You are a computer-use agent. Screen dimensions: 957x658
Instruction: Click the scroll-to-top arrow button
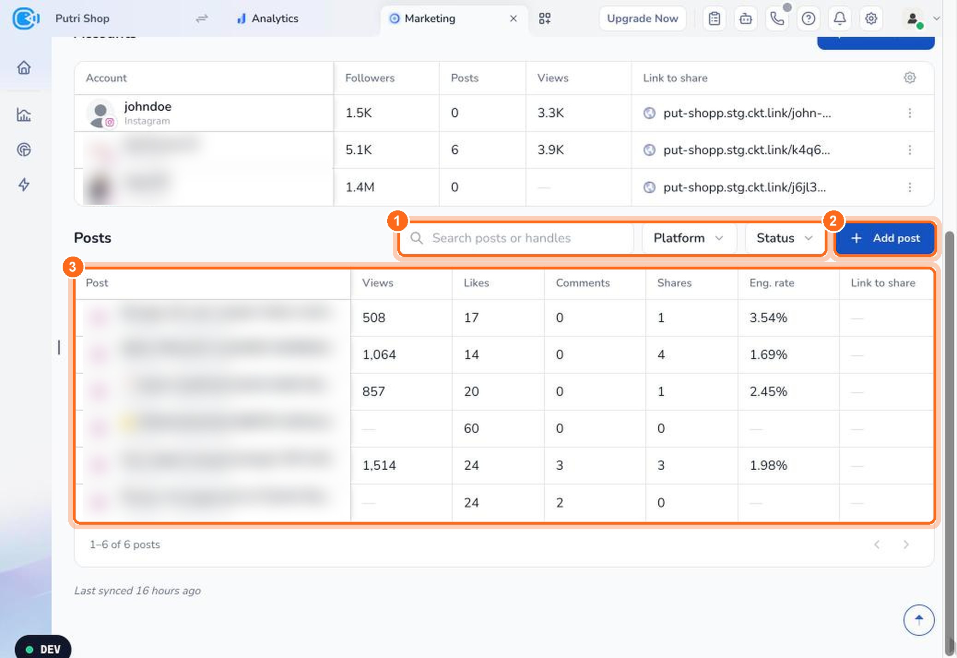[x=919, y=620]
